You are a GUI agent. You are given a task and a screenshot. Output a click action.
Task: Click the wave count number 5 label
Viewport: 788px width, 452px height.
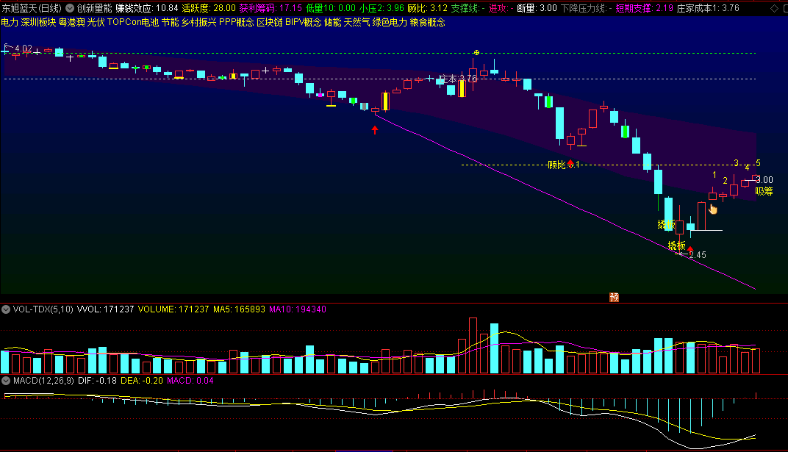tap(758, 162)
